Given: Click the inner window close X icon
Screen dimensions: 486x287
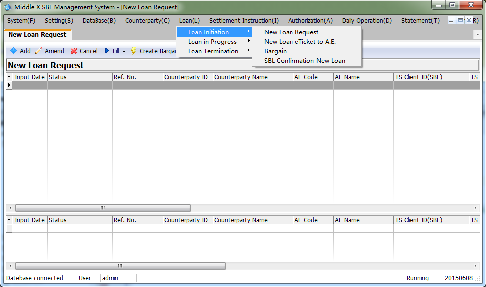Looking at the screenshot, I should click(x=469, y=20).
